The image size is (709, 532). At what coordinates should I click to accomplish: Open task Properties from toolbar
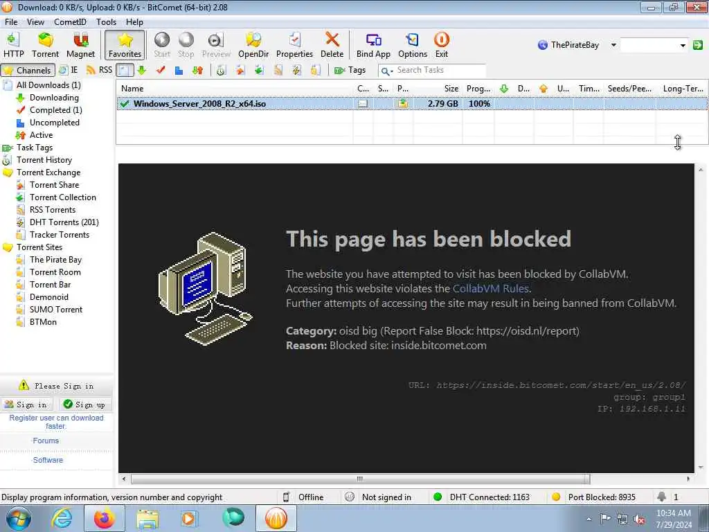294,45
